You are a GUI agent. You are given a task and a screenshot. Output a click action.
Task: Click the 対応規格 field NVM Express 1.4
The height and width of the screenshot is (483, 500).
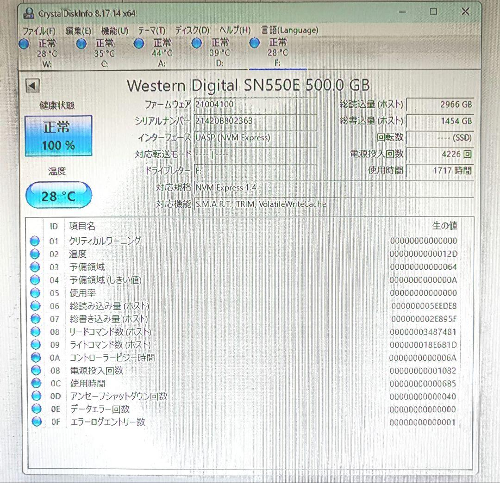[334, 187]
